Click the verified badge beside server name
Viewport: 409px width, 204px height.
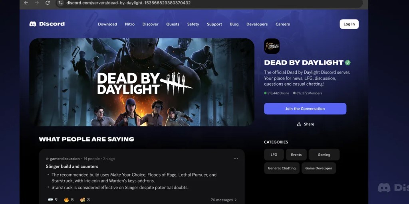click(x=348, y=63)
